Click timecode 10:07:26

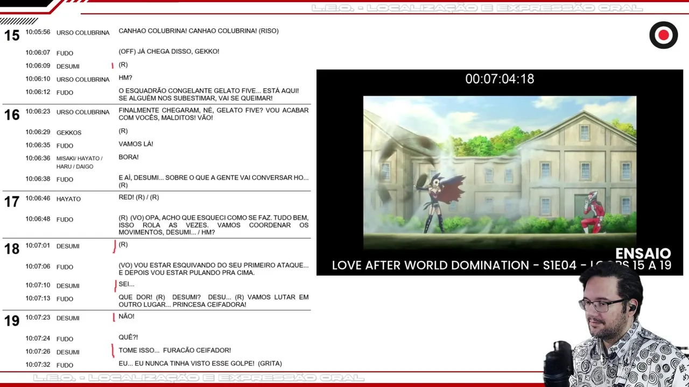coord(38,352)
